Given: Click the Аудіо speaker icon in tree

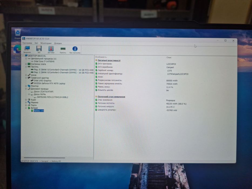Looking at the screenshot, I should 29,100.
